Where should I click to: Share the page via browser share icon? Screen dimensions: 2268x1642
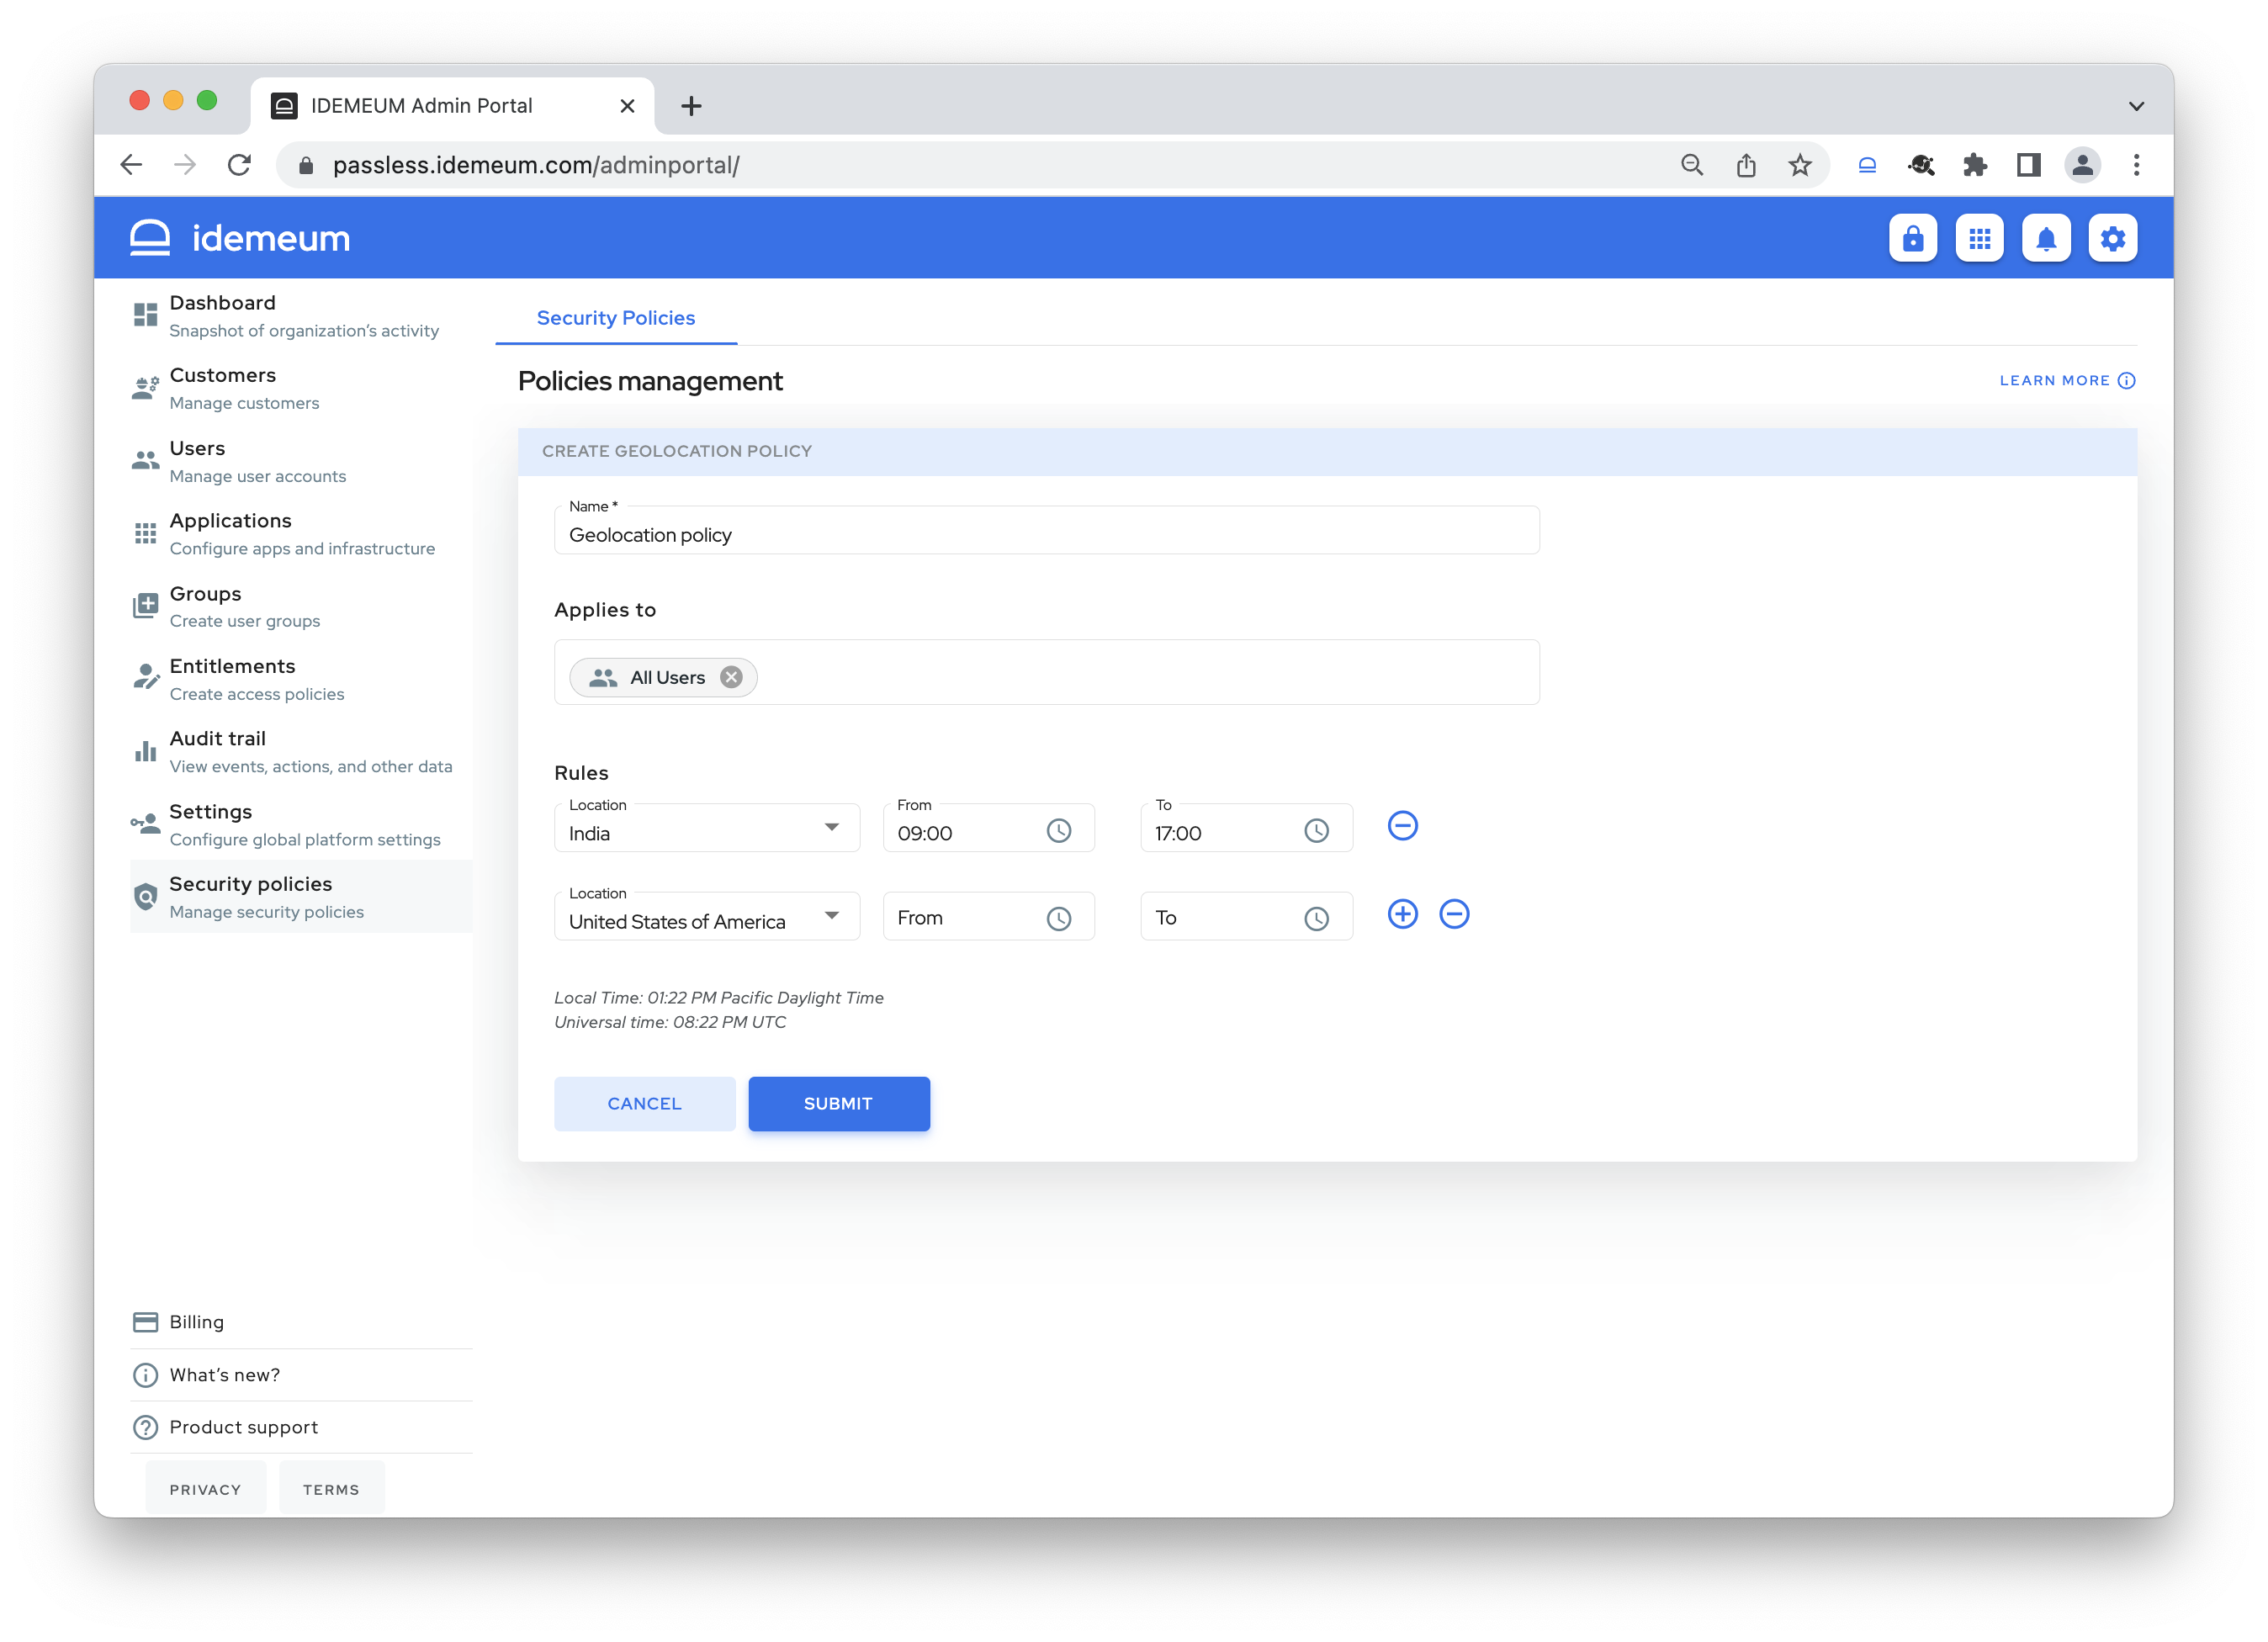pyautogui.click(x=1745, y=165)
